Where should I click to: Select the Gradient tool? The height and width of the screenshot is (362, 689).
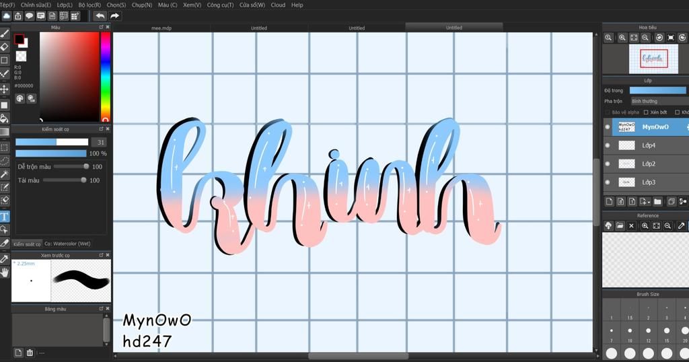(5, 131)
